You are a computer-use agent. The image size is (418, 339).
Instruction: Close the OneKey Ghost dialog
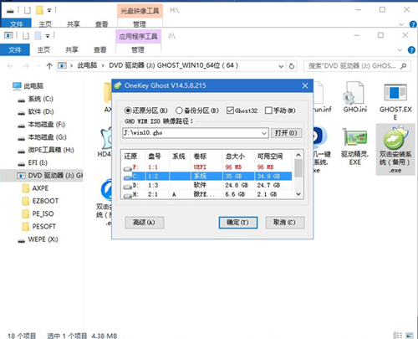[x=305, y=85]
